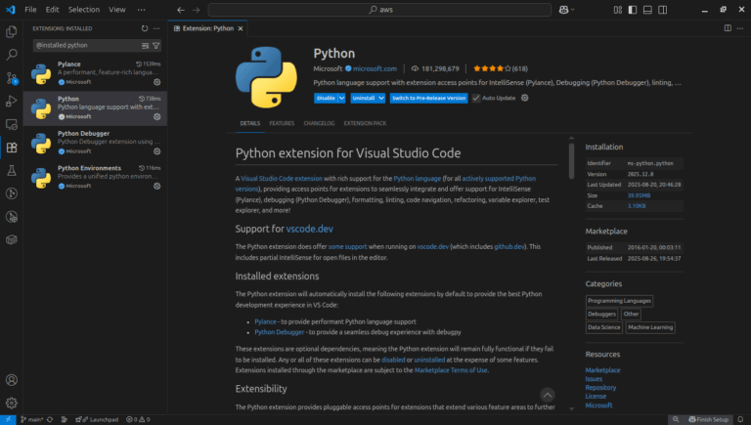This screenshot has height=425, width=751.
Task: Open Run and Debug view
Action: click(12, 101)
